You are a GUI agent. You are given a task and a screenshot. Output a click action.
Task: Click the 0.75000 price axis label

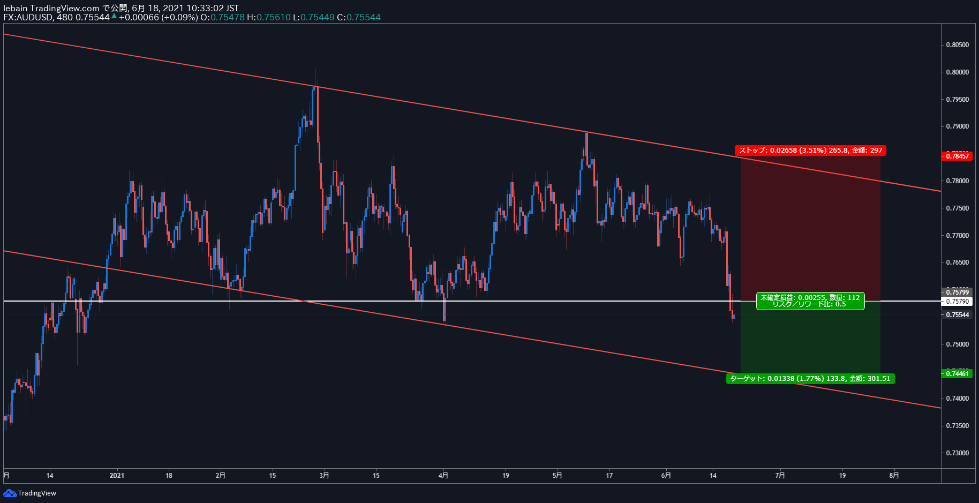[x=957, y=344]
